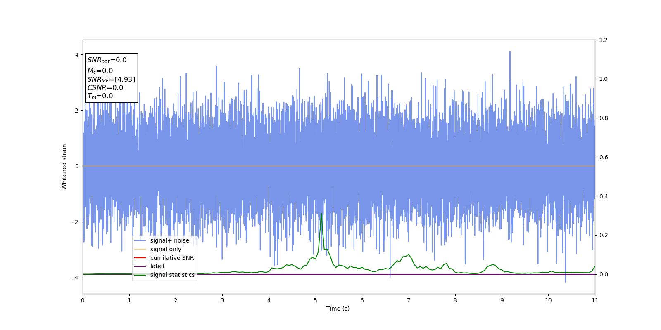Click the Tm=0.0 annotation text
This screenshot has width=661, height=330.
coord(100,96)
